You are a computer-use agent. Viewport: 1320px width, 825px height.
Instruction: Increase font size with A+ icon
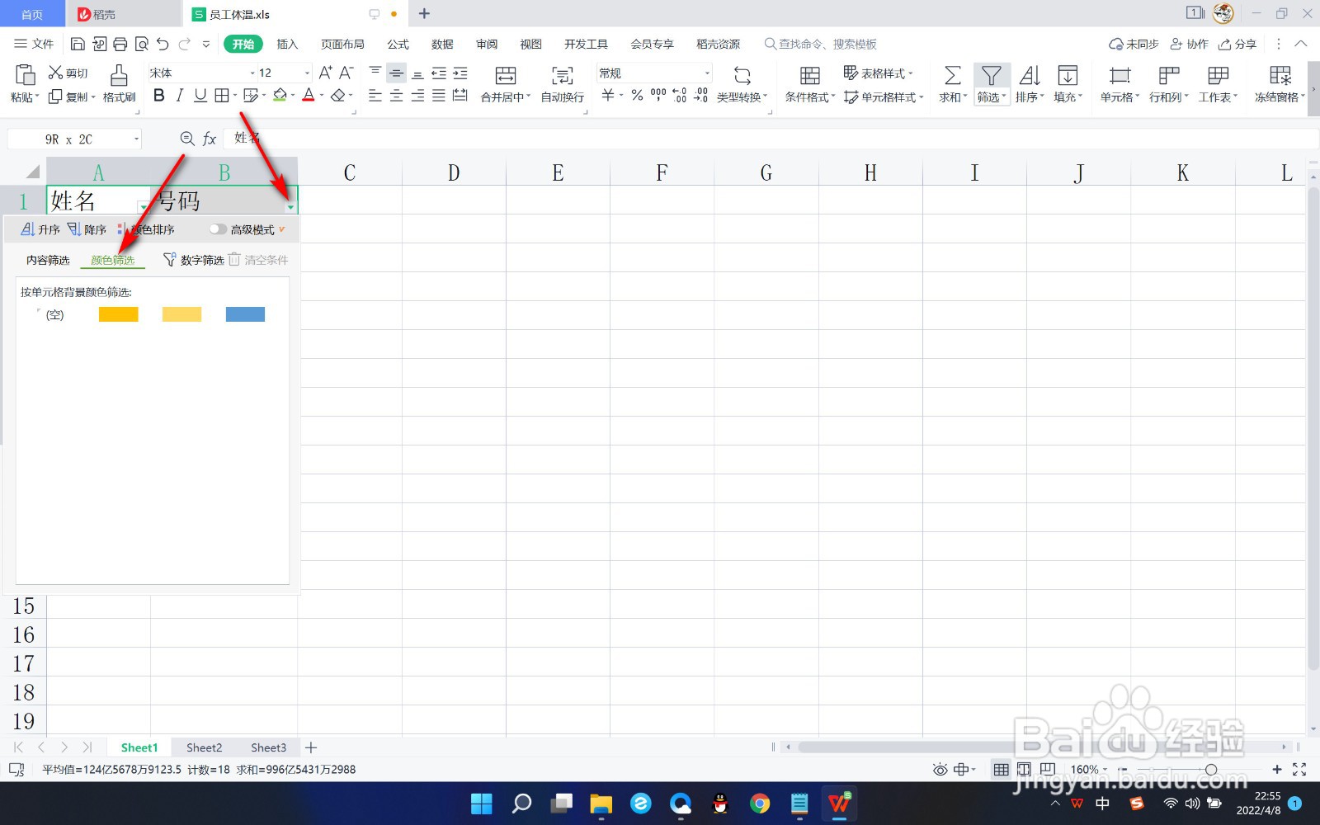[x=325, y=73]
